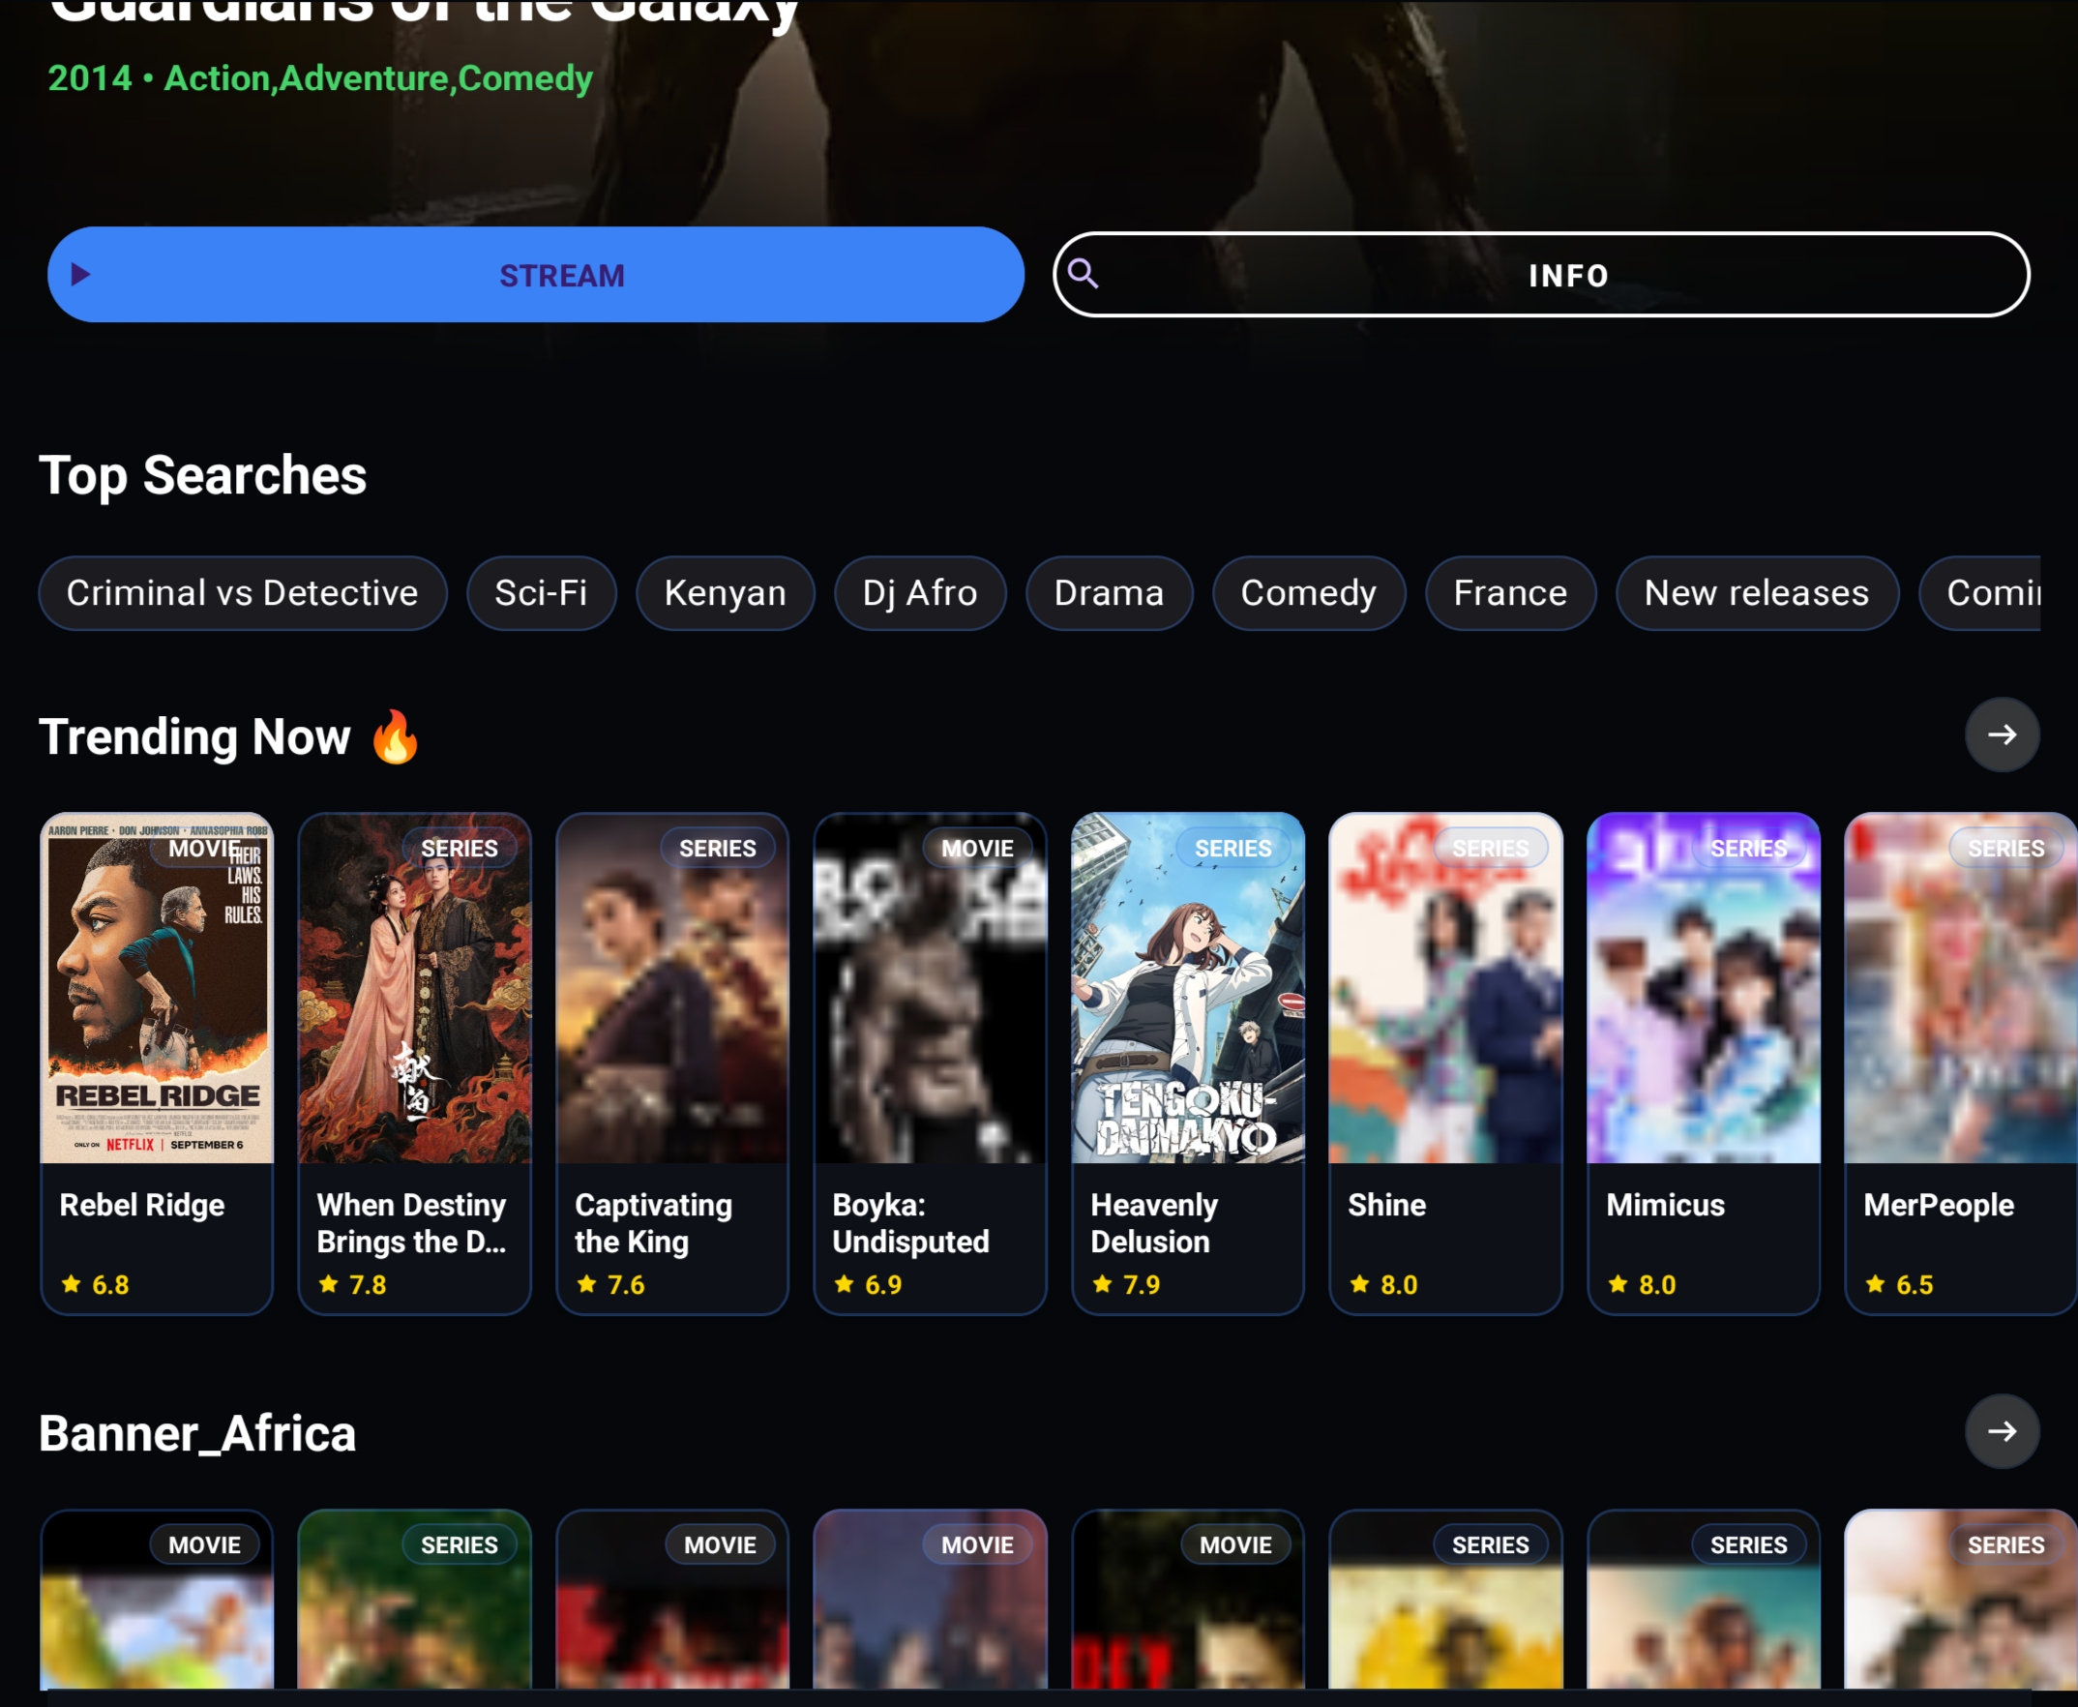Click the title text "Shine"

(1387, 1205)
